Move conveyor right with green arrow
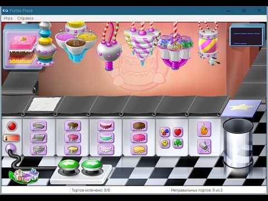 coord(92,165)
